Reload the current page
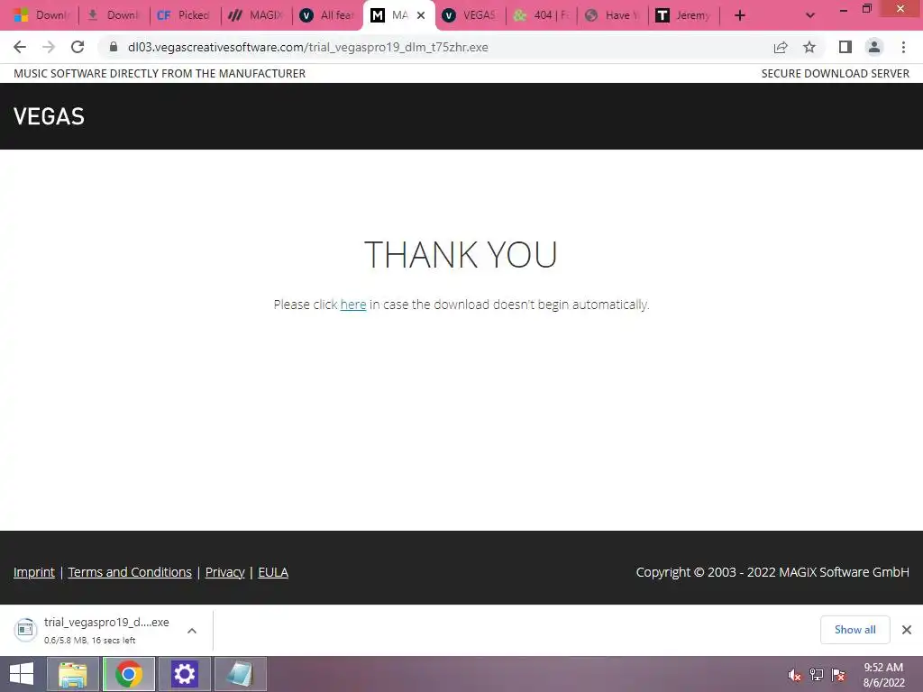Screen dimensions: 923x692 pos(78,47)
